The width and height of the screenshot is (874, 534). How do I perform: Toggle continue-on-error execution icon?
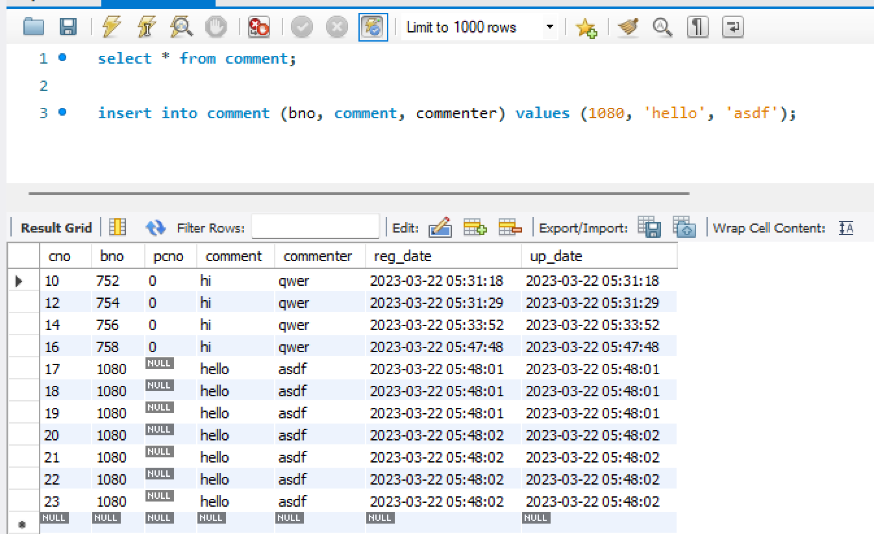point(259,27)
